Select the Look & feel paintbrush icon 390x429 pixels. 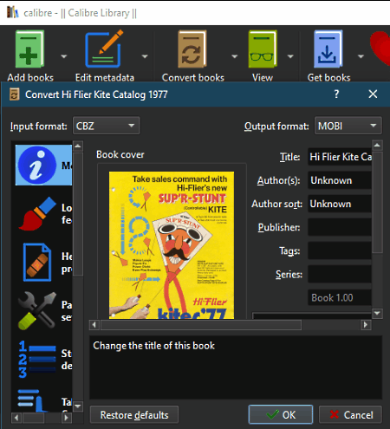click(x=37, y=214)
